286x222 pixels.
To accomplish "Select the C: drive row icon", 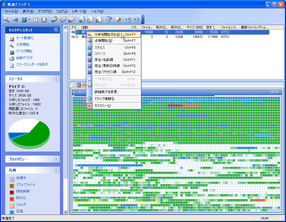I will click(x=73, y=32).
